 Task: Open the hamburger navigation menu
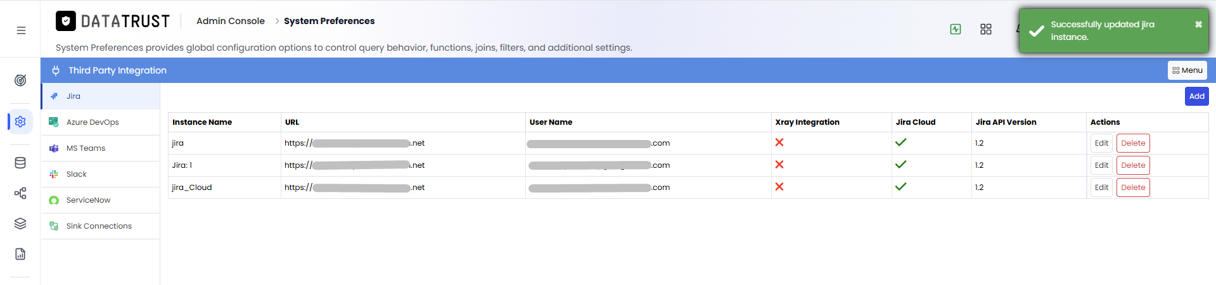[21, 30]
